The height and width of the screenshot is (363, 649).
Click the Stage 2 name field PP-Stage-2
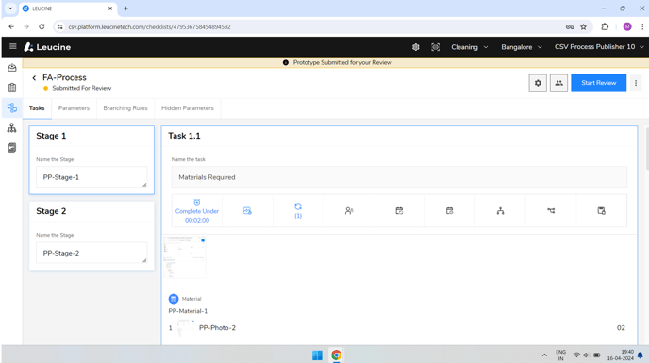click(92, 253)
